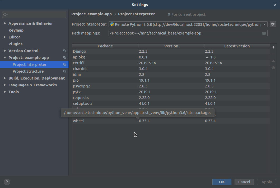Select Plugins in settings tree

tap(15, 44)
